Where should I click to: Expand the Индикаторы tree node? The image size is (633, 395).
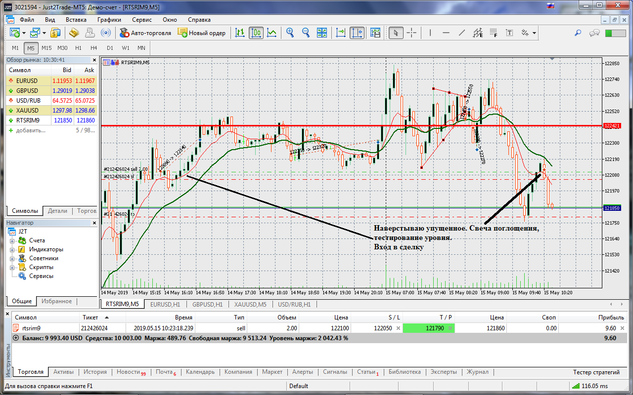point(12,249)
